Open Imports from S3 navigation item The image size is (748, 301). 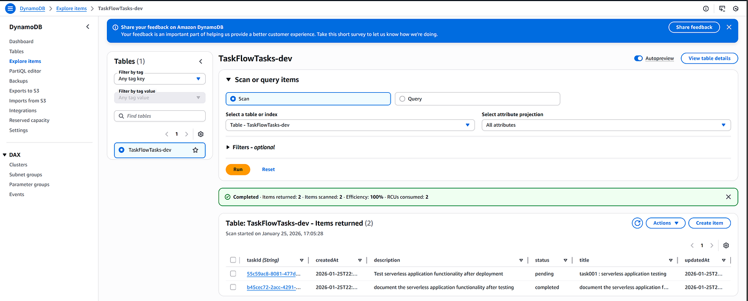tap(28, 101)
